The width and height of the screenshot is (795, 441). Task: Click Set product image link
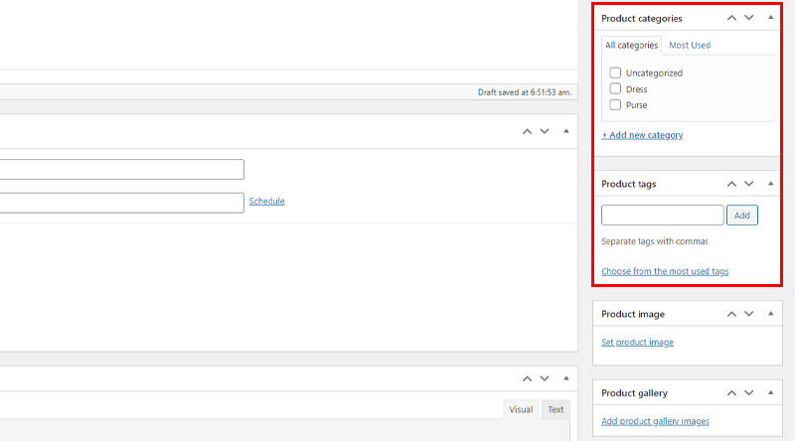click(x=637, y=342)
